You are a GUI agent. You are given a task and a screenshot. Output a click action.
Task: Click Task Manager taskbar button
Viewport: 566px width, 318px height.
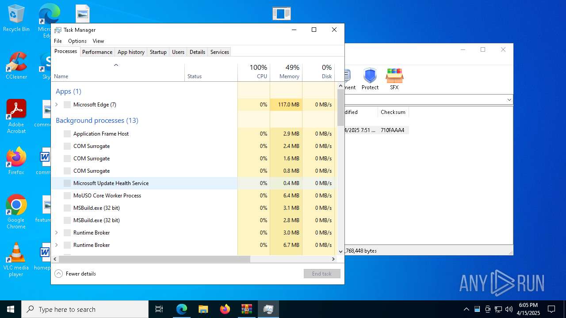click(x=268, y=309)
